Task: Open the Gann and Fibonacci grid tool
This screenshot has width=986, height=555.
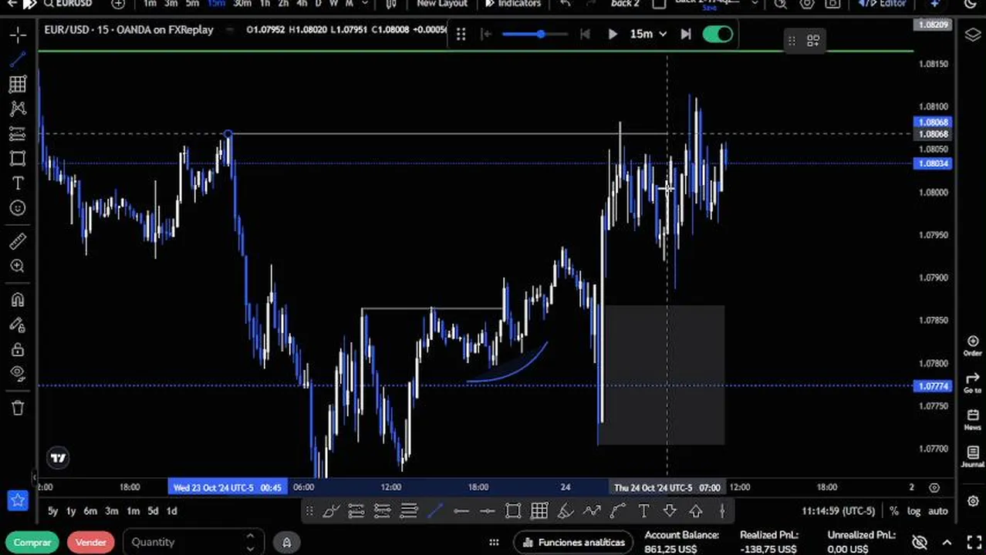Action: (18, 84)
